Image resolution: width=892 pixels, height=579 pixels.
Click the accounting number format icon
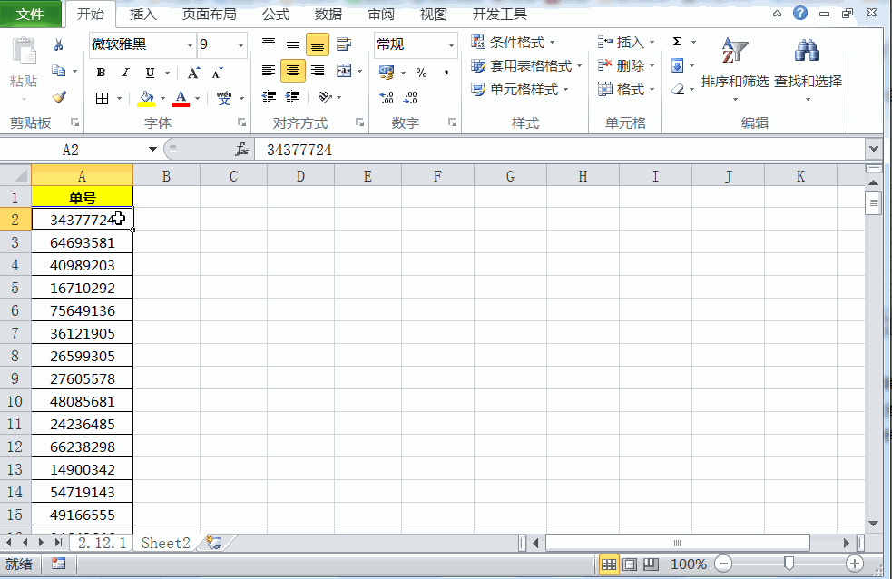pos(387,73)
